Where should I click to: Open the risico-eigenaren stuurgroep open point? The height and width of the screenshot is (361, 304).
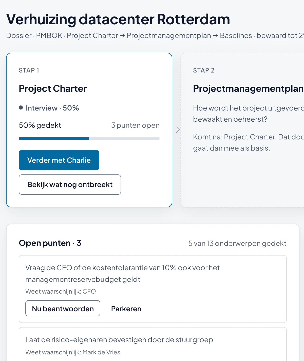(x=119, y=340)
